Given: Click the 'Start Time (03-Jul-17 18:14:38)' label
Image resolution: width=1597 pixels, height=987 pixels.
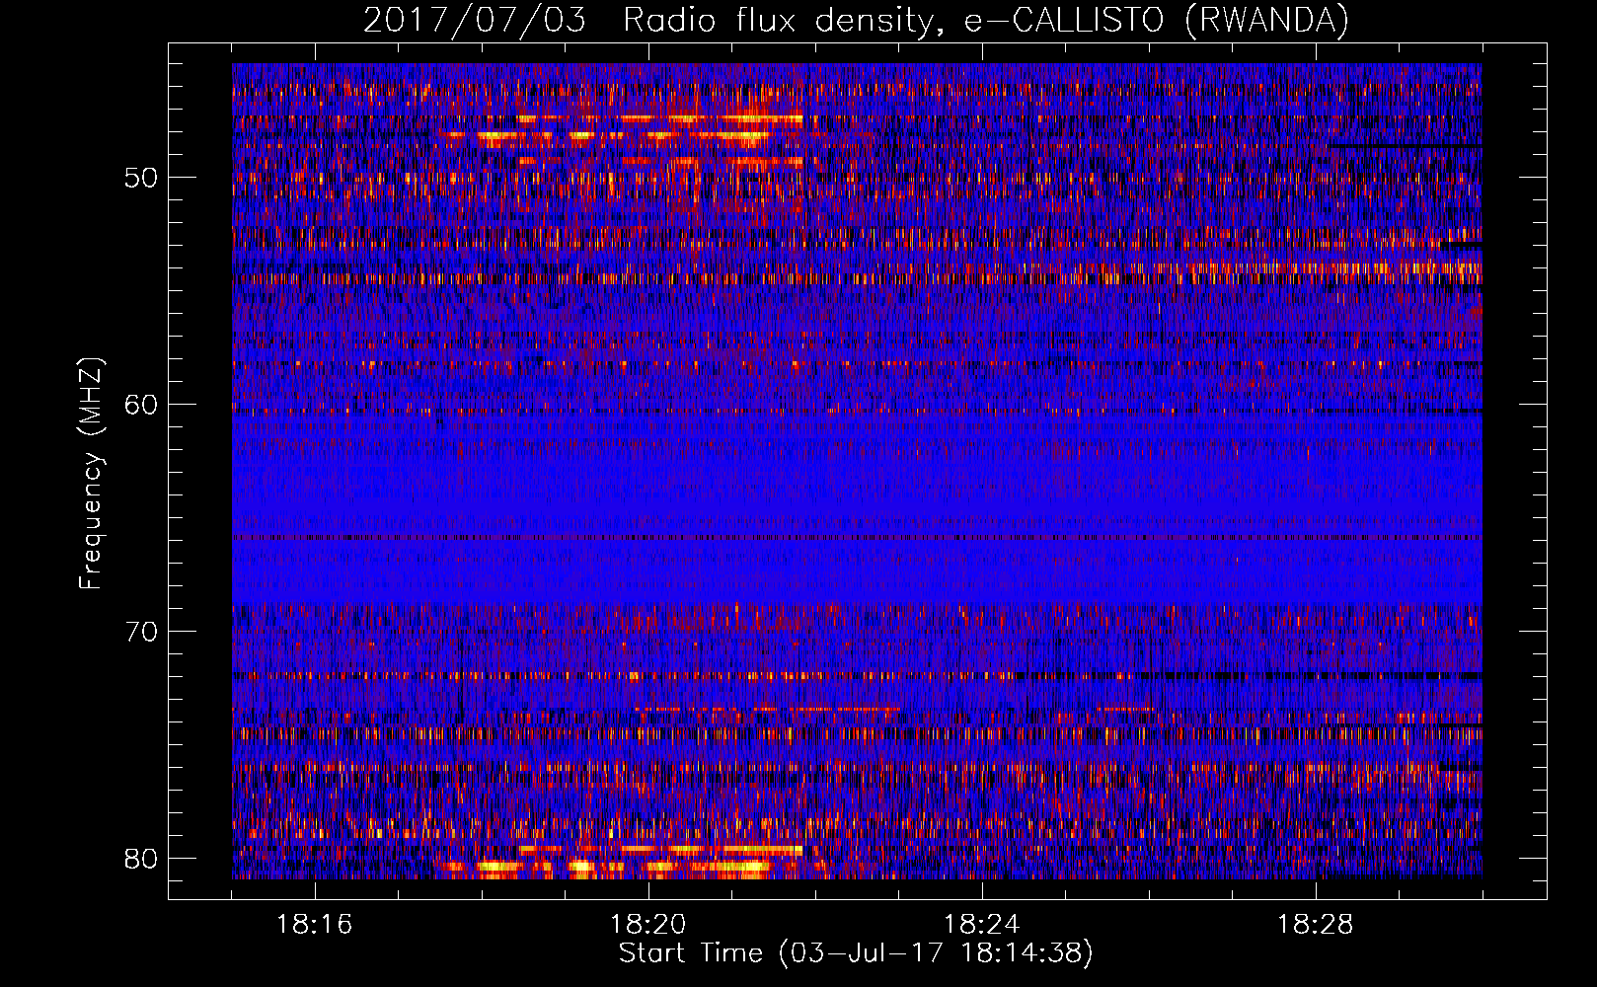Looking at the screenshot, I should pos(856,953).
